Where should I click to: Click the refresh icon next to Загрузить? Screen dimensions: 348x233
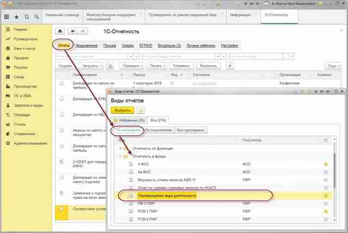(x=110, y=66)
